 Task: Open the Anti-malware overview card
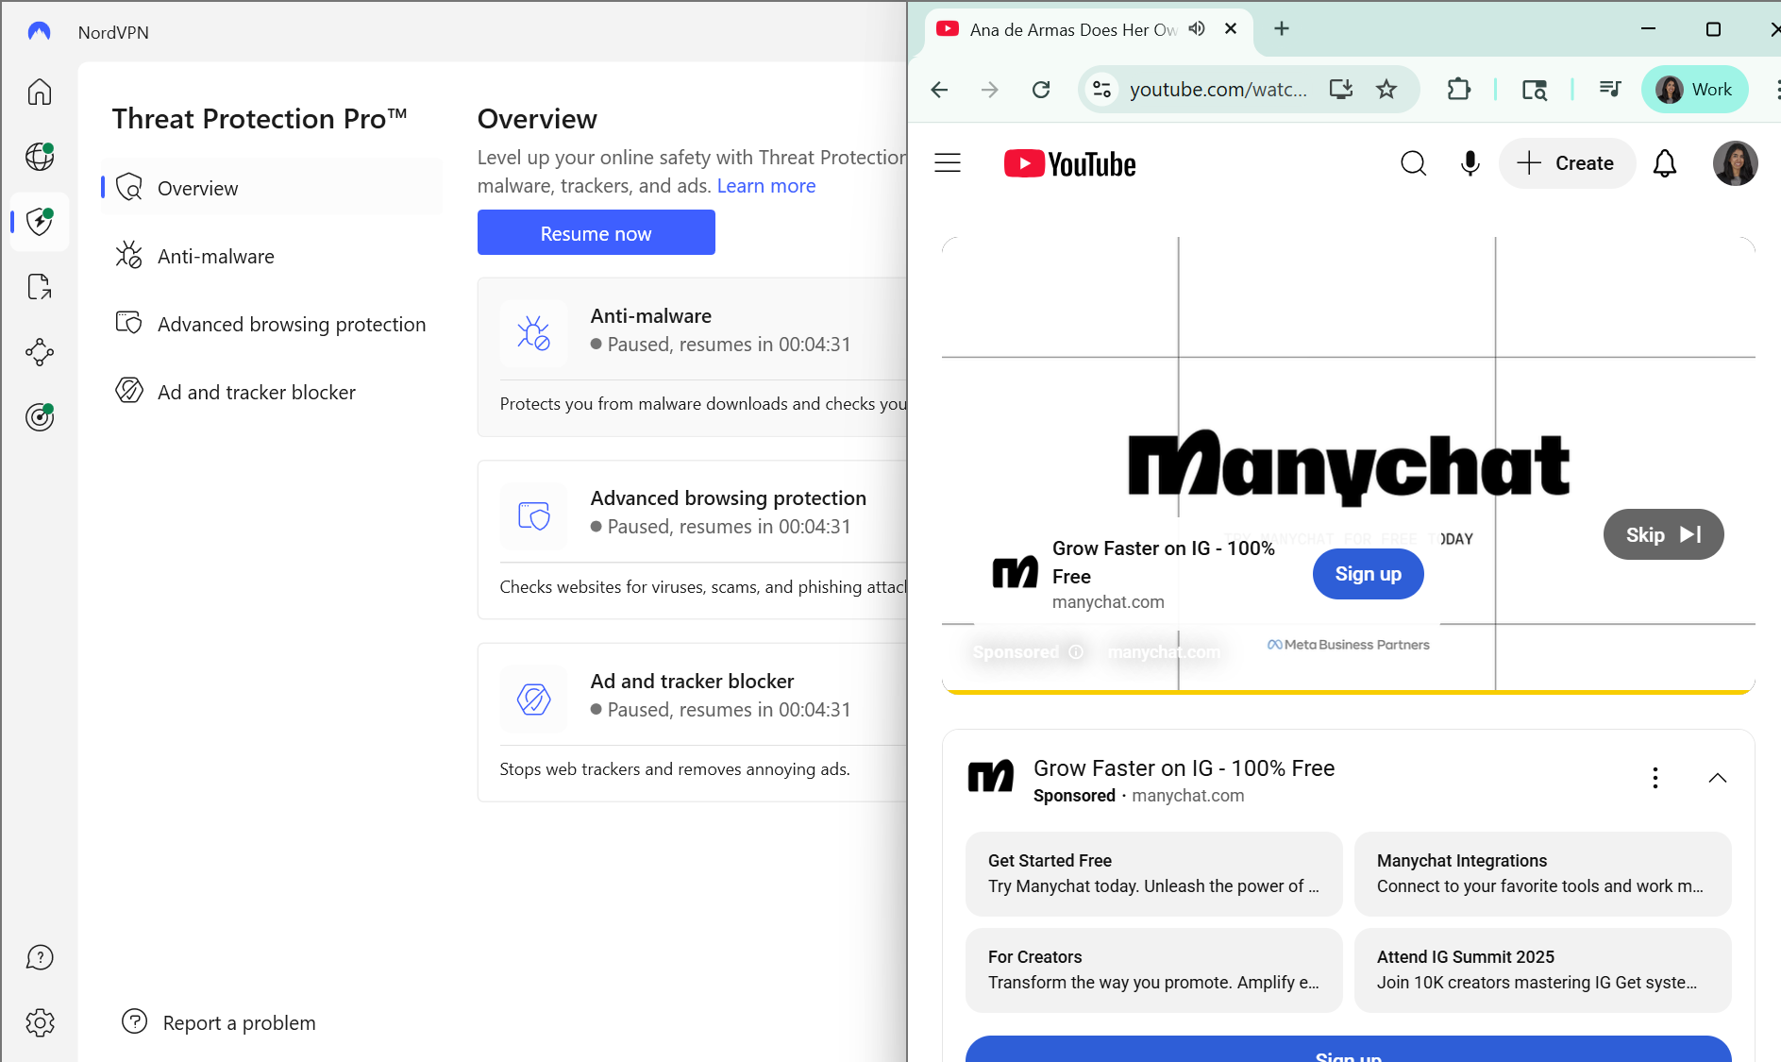click(x=693, y=357)
